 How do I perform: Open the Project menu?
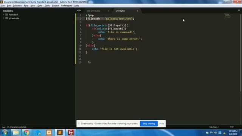[56, 6]
